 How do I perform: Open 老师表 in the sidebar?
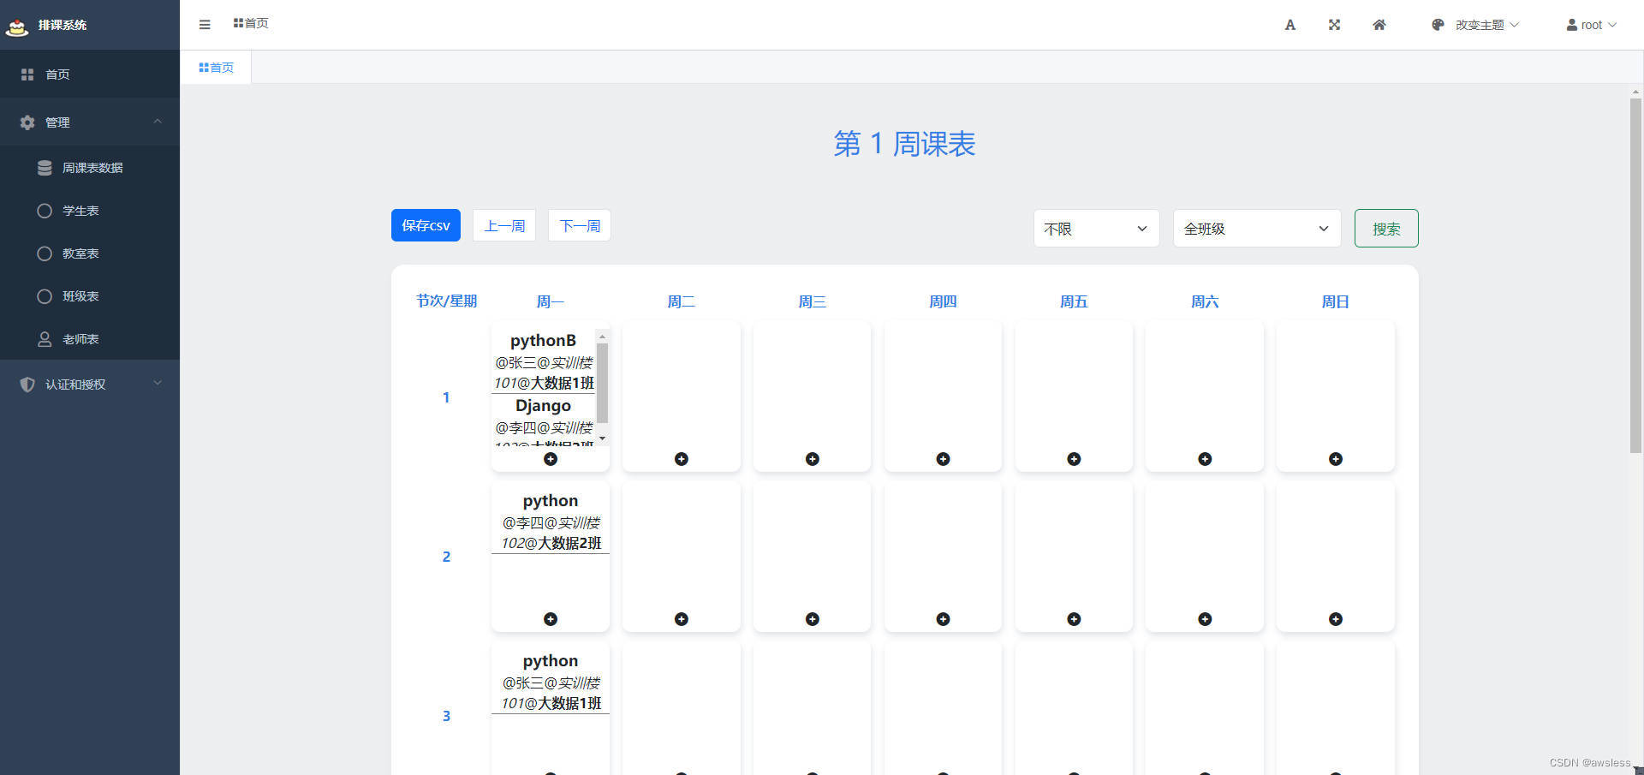[90, 339]
